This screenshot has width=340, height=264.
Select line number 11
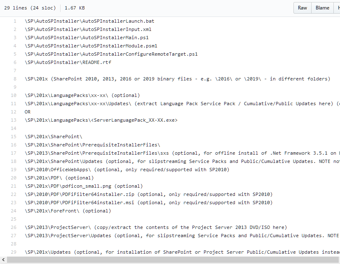pyautogui.click(x=14, y=104)
